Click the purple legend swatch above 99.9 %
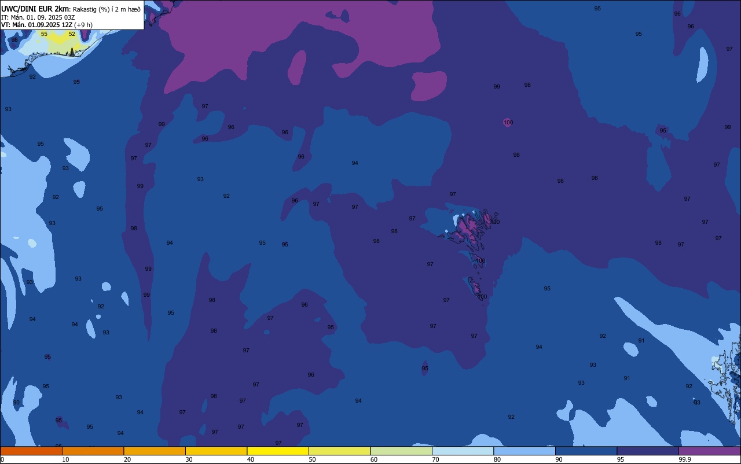This screenshot has width=741, height=464. (709, 451)
